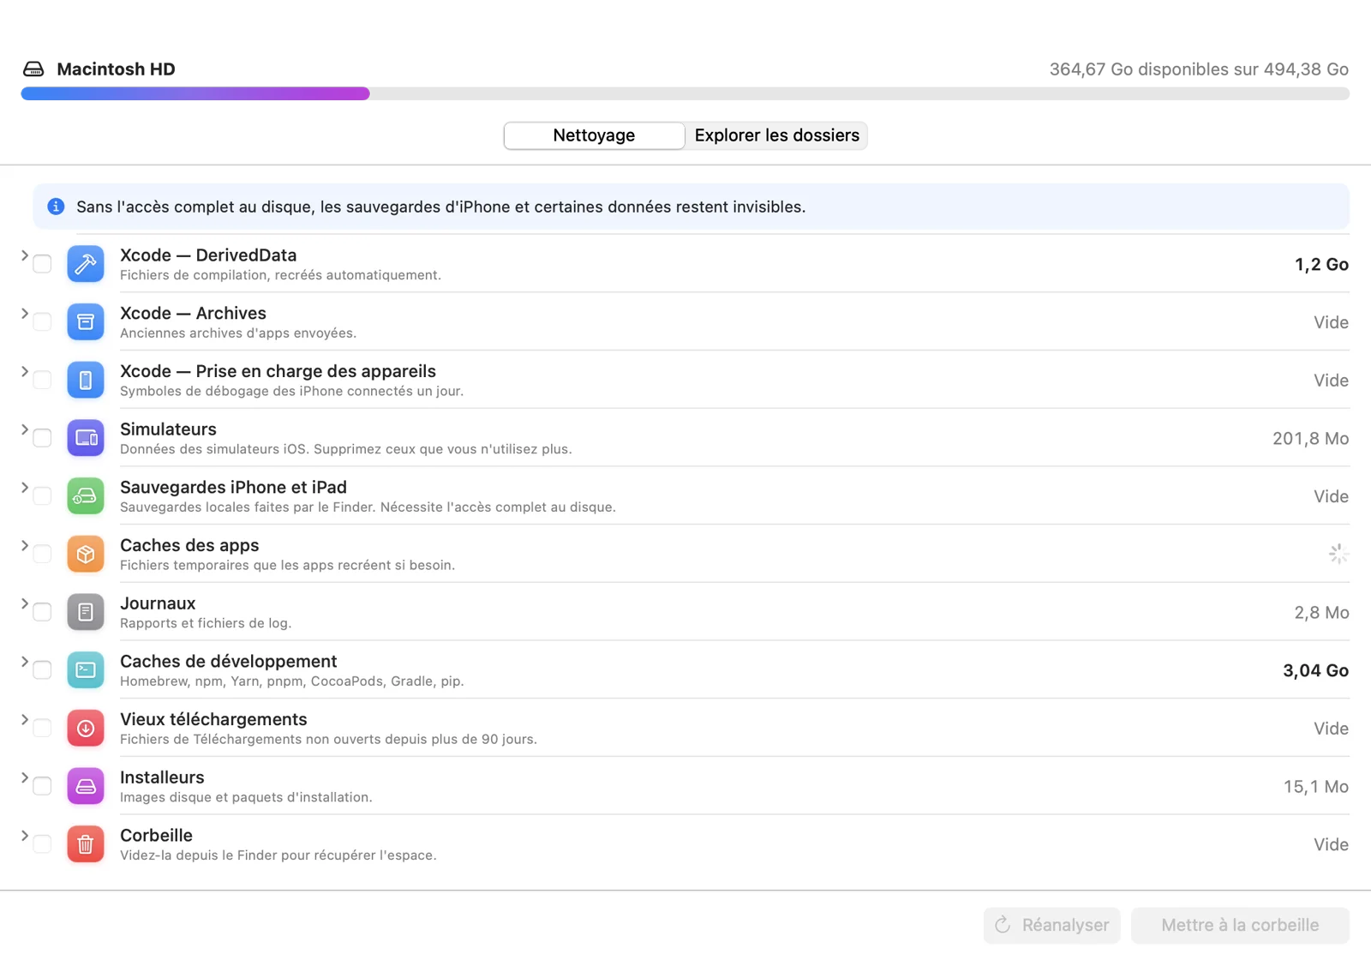The height and width of the screenshot is (960, 1371).
Task: Click the Simulateurs devices icon
Action: pyautogui.click(x=86, y=438)
